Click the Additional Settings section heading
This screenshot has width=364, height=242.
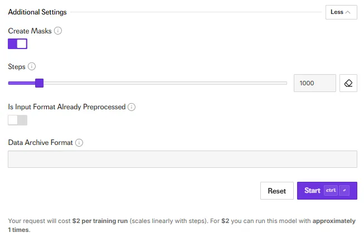[x=37, y=12]
